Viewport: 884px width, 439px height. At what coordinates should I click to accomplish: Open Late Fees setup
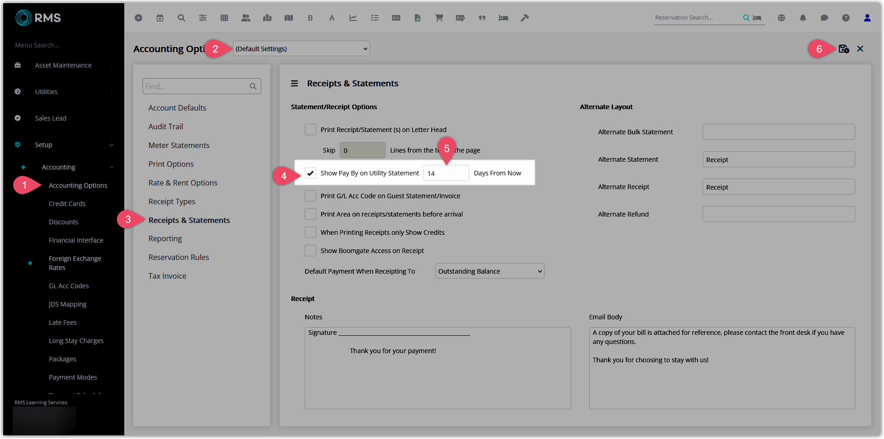63,323
